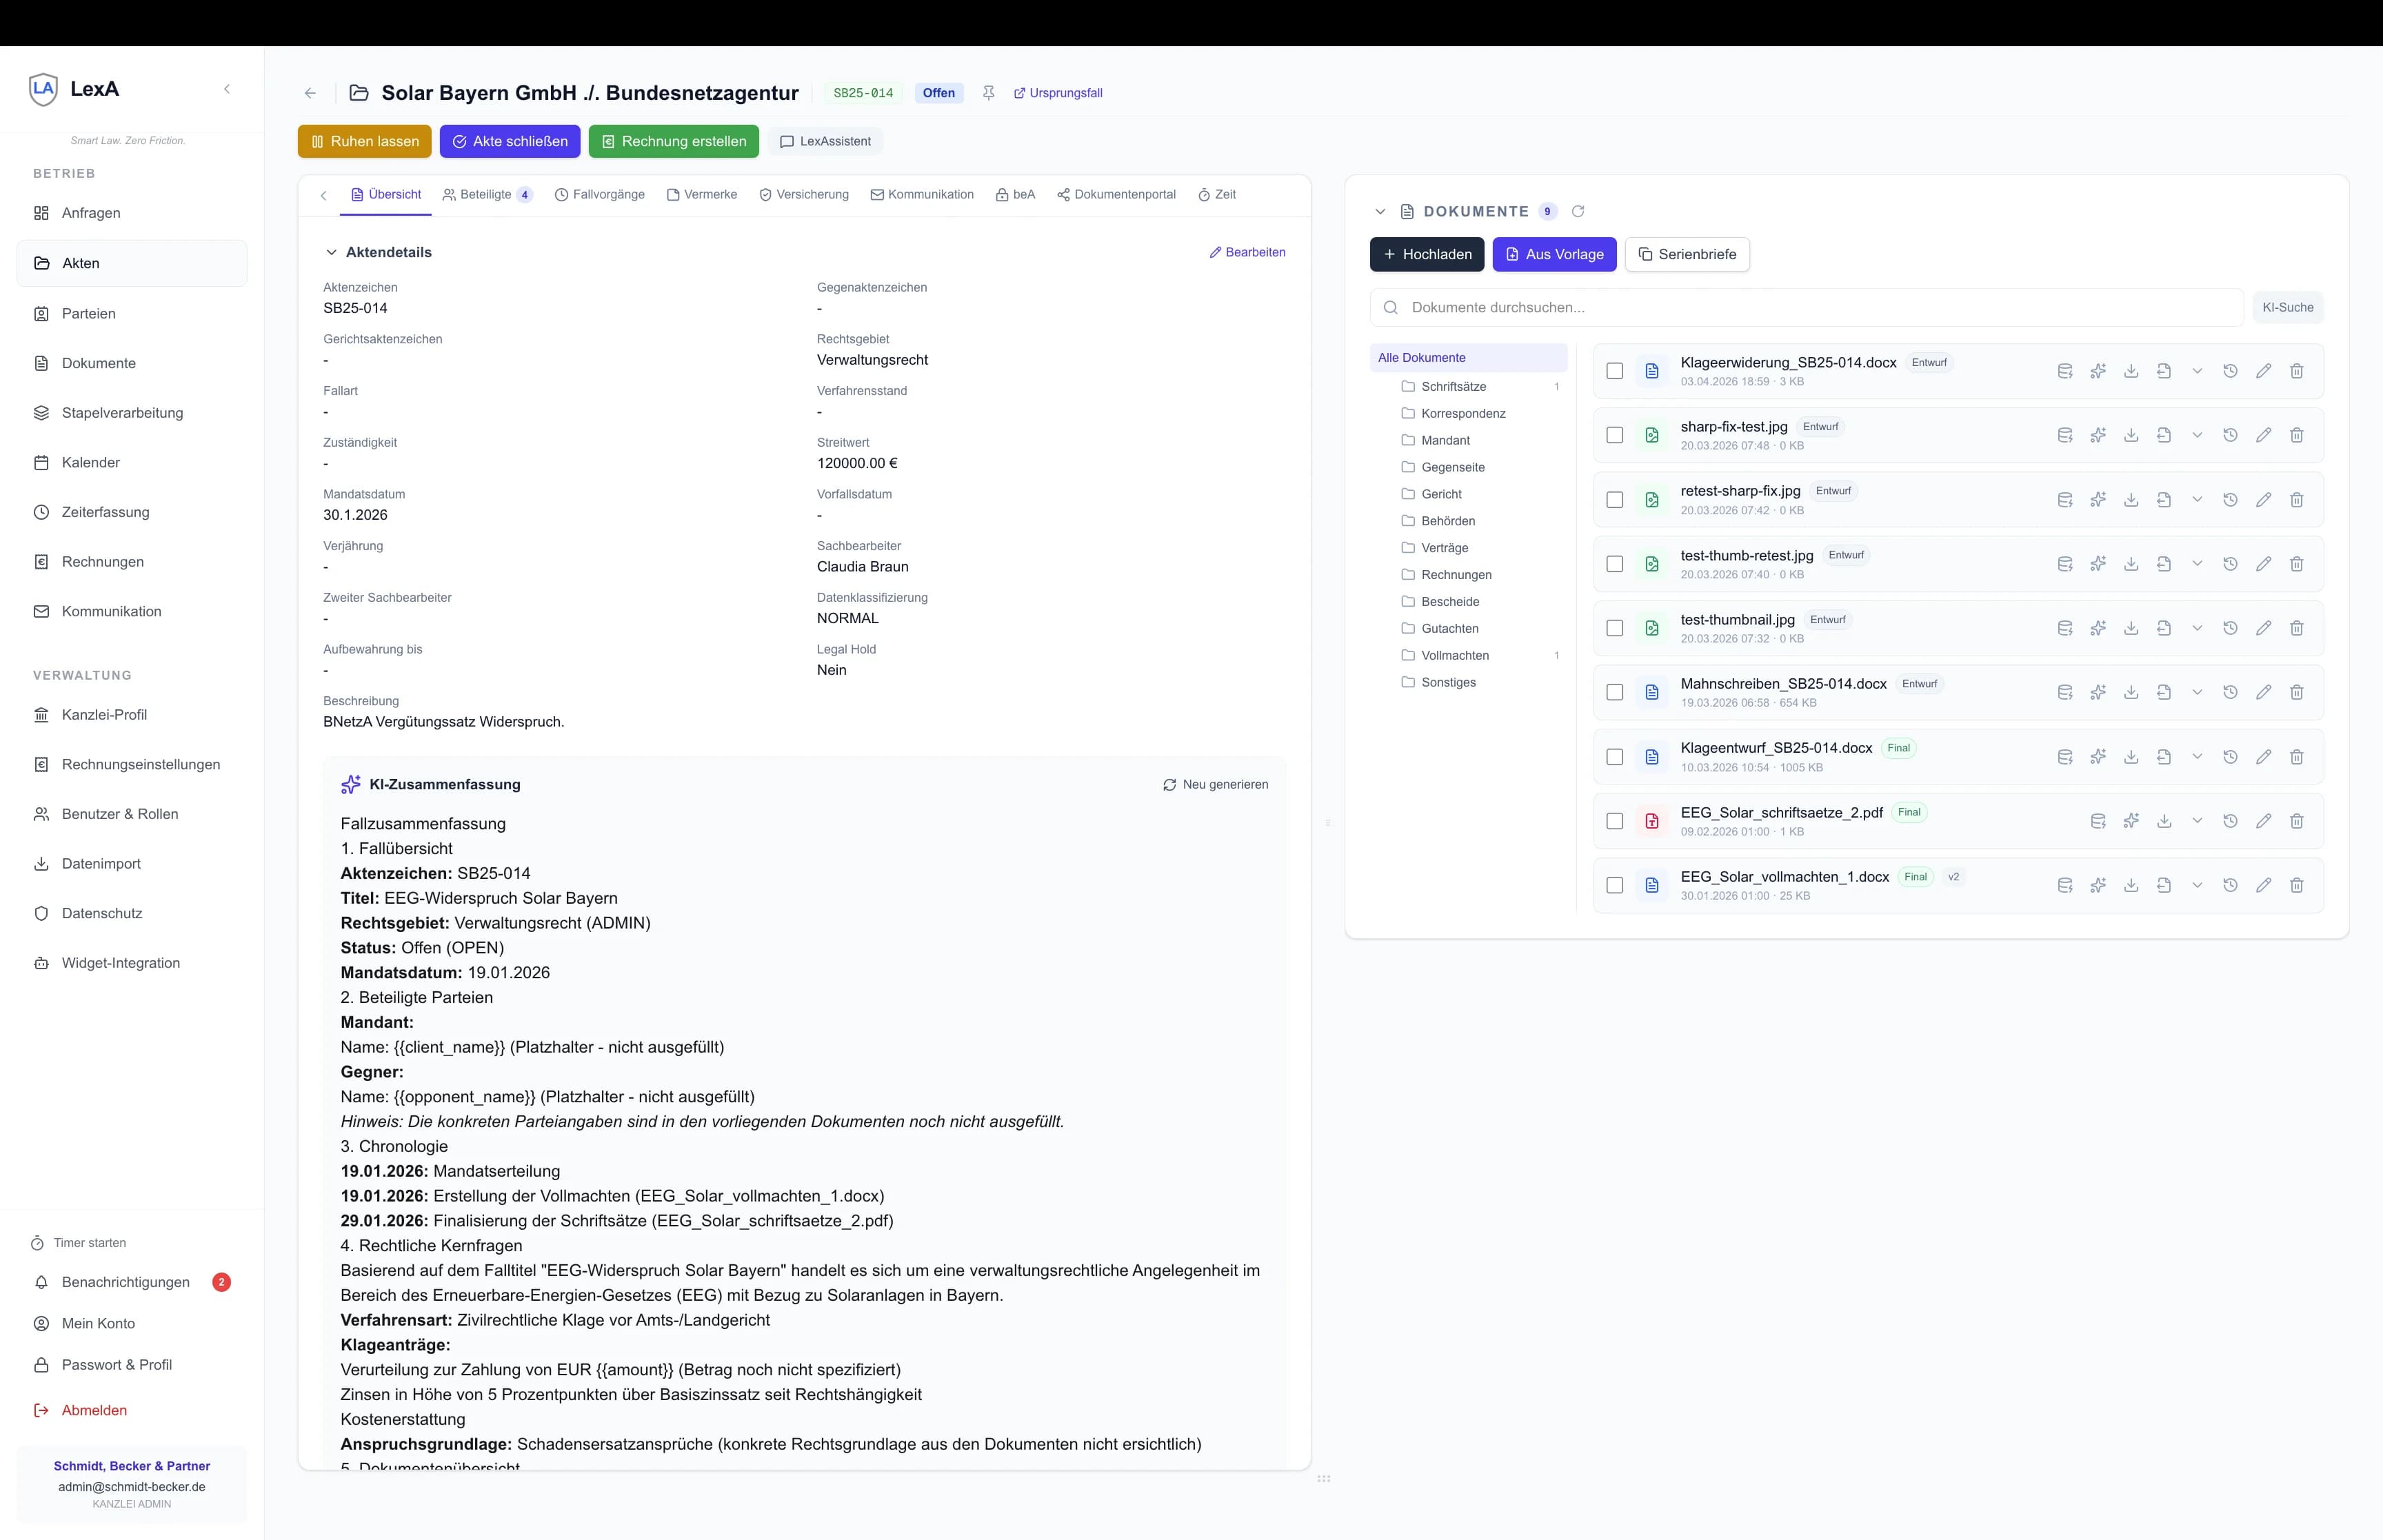Collapse the Aktendetails section
Image resolution: width=2383 pixels, height=1540 pixels.
pyautogui.click(x=331, y=252)
